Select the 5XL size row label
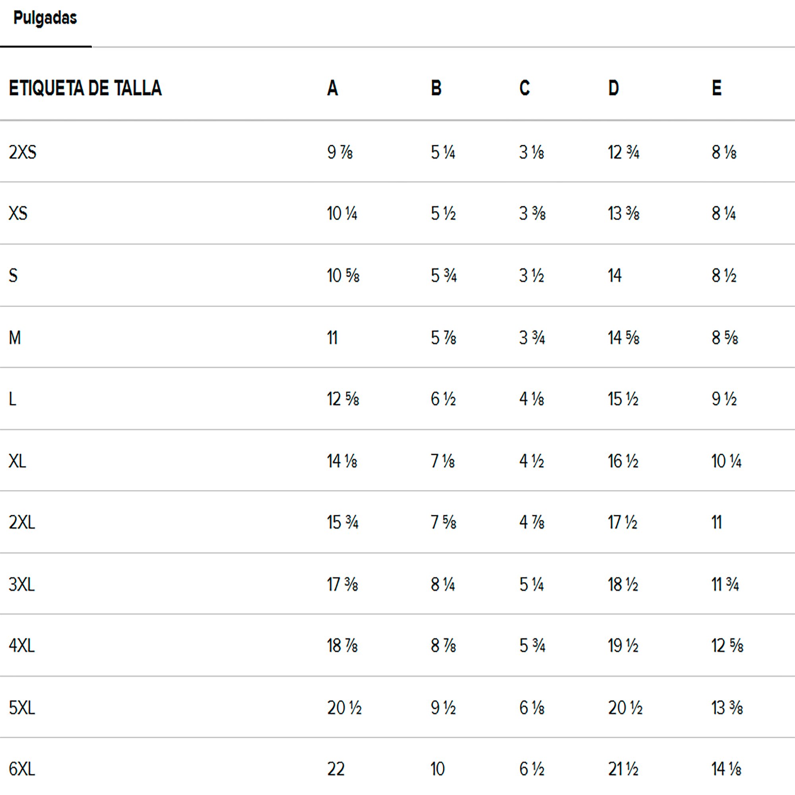The width and height of the screenshot is (795, 795). [x=22, y=708]
